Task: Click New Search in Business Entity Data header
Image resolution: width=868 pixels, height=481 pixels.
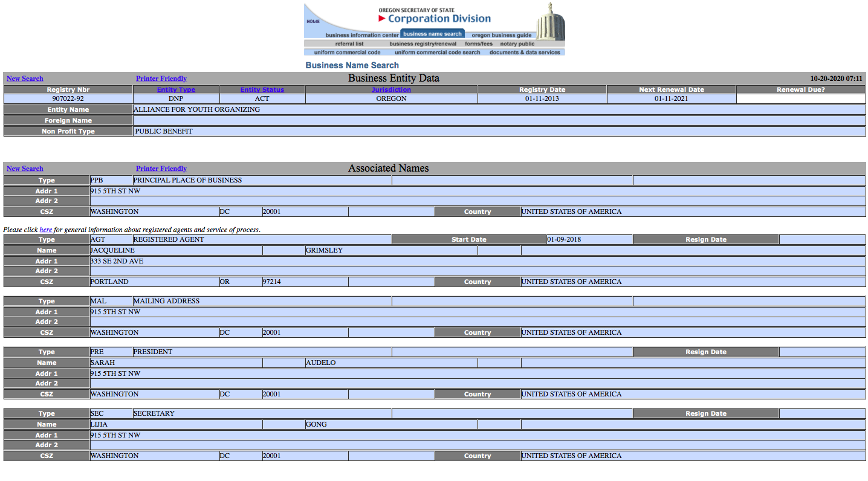Action: tap(25, 79)
